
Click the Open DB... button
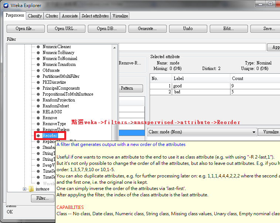(107, 29)
